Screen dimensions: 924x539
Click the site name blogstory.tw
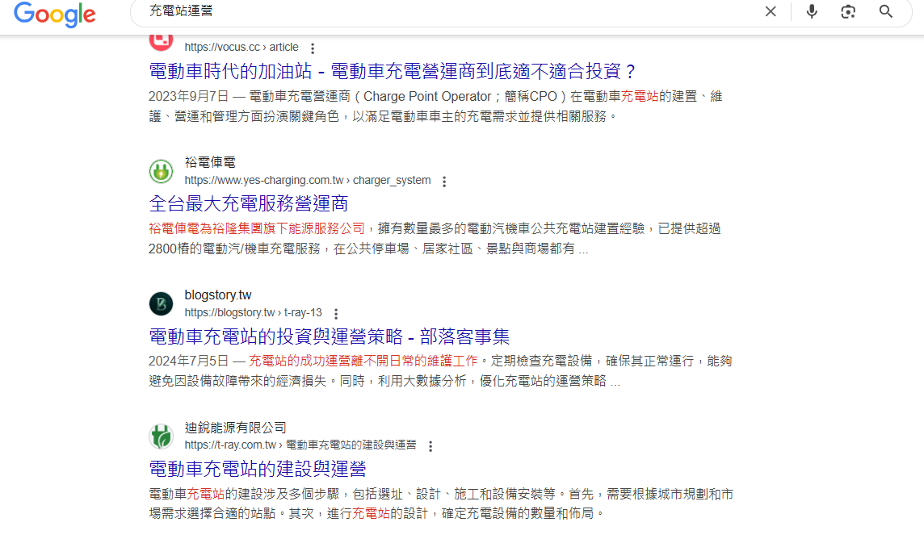(x=218, y=295)
